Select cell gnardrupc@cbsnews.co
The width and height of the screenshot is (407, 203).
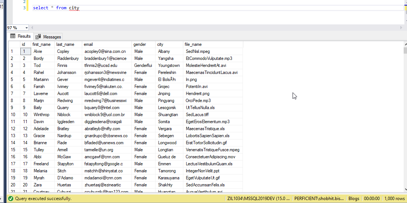click(x=107, y=136)
